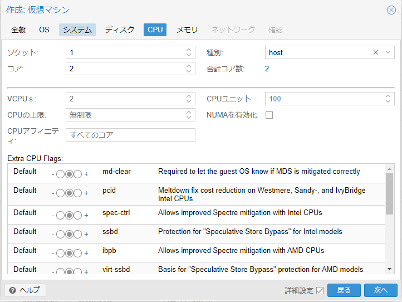
Task: Click the コア count spinner arrows
Action: click(x=189, y=69)
